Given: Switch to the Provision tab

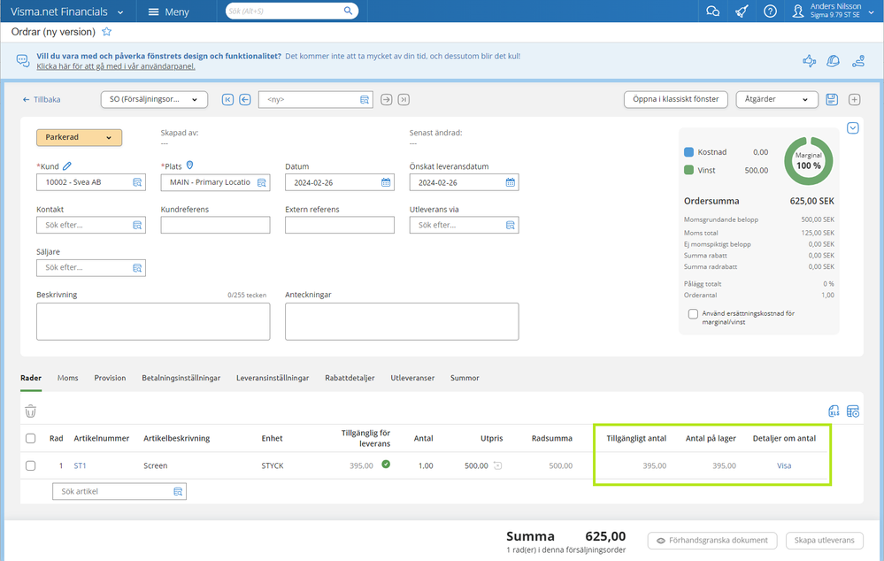Looking at the screenshot, I should click(x=110, y=378).
